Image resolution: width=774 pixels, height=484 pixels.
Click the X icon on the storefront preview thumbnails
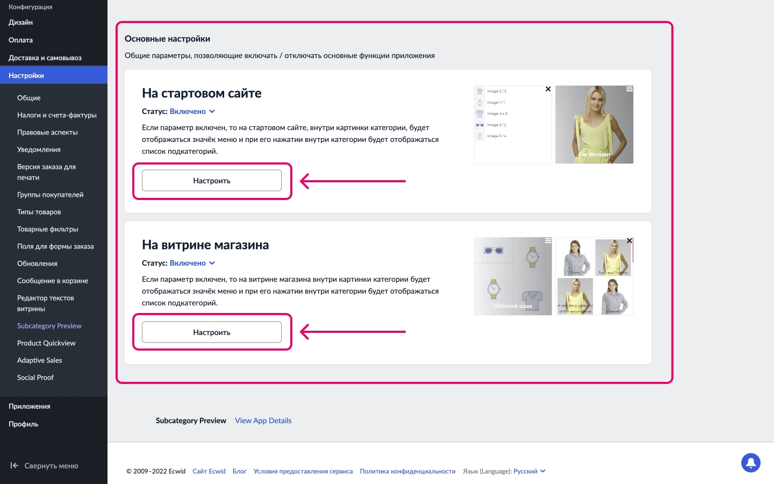(629, 241)
